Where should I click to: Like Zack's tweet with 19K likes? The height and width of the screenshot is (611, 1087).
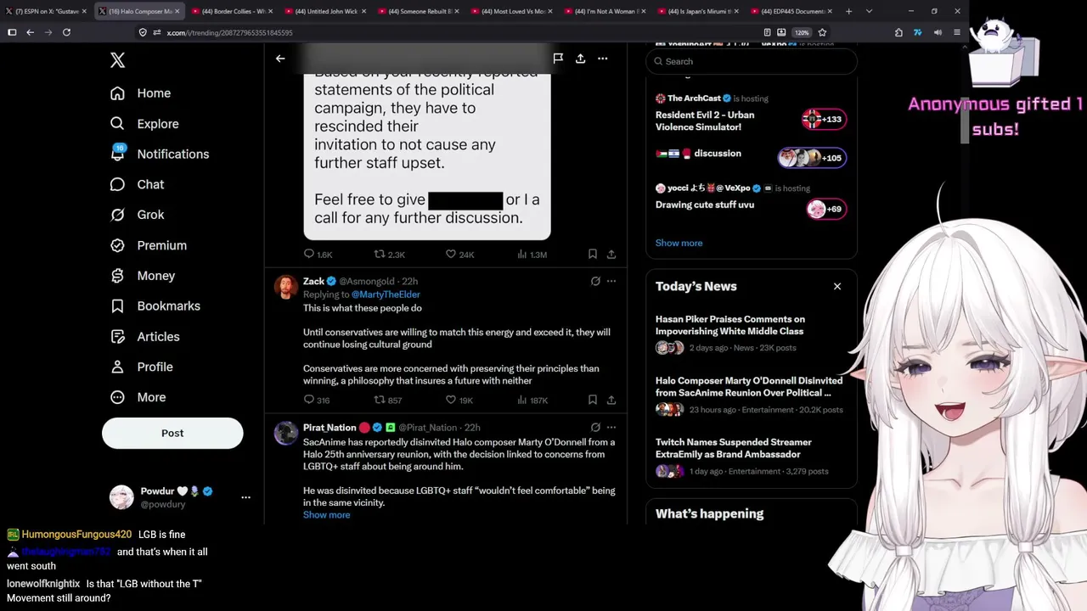tap(451, 400)
